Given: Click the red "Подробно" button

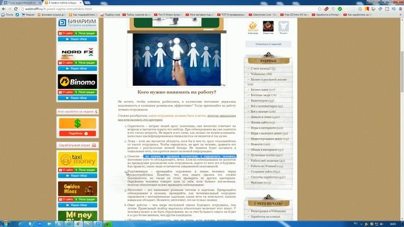Looking at the screenshot, I should pyautogui.click(x=77, y=134).
